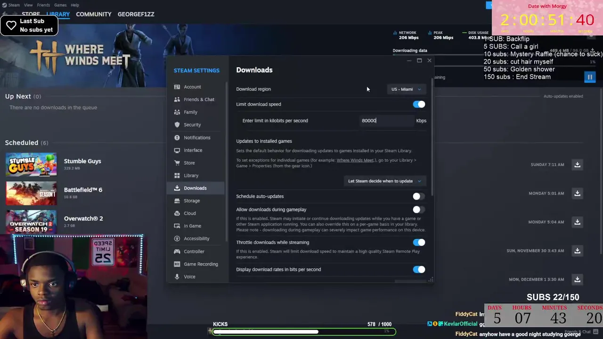Go to COMMUNITY tab
This screenshot has height=339, width=603.
point(94,14)
